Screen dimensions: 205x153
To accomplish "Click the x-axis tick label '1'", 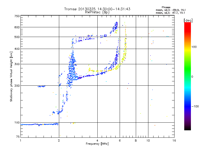I will [x=20, y=141].
